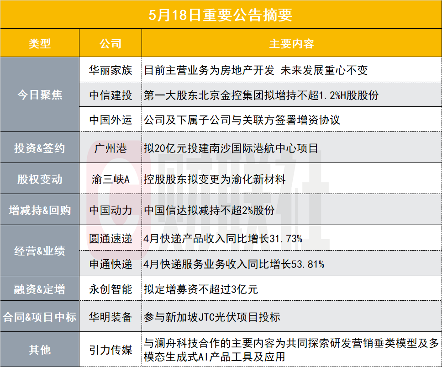Select the 合同&项目中标 category cell
Image resolution: width=442 pixels, height=367 pixels.
click(x=40, y=316)
